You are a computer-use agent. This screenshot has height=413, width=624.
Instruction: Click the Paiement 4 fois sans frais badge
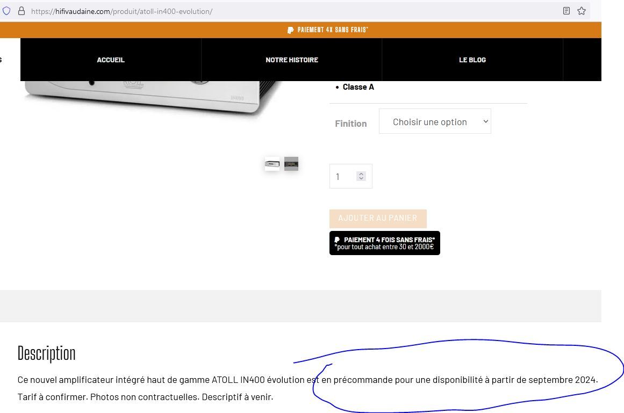coord(384,243)
